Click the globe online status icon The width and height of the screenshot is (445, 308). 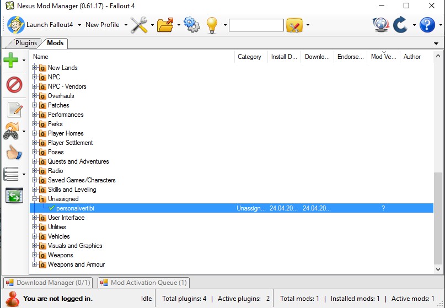380,25
